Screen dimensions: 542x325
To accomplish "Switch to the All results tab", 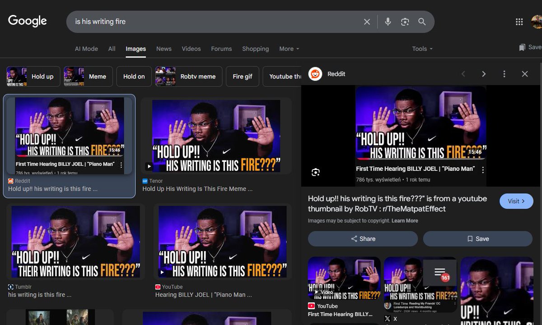I will 112,49.
